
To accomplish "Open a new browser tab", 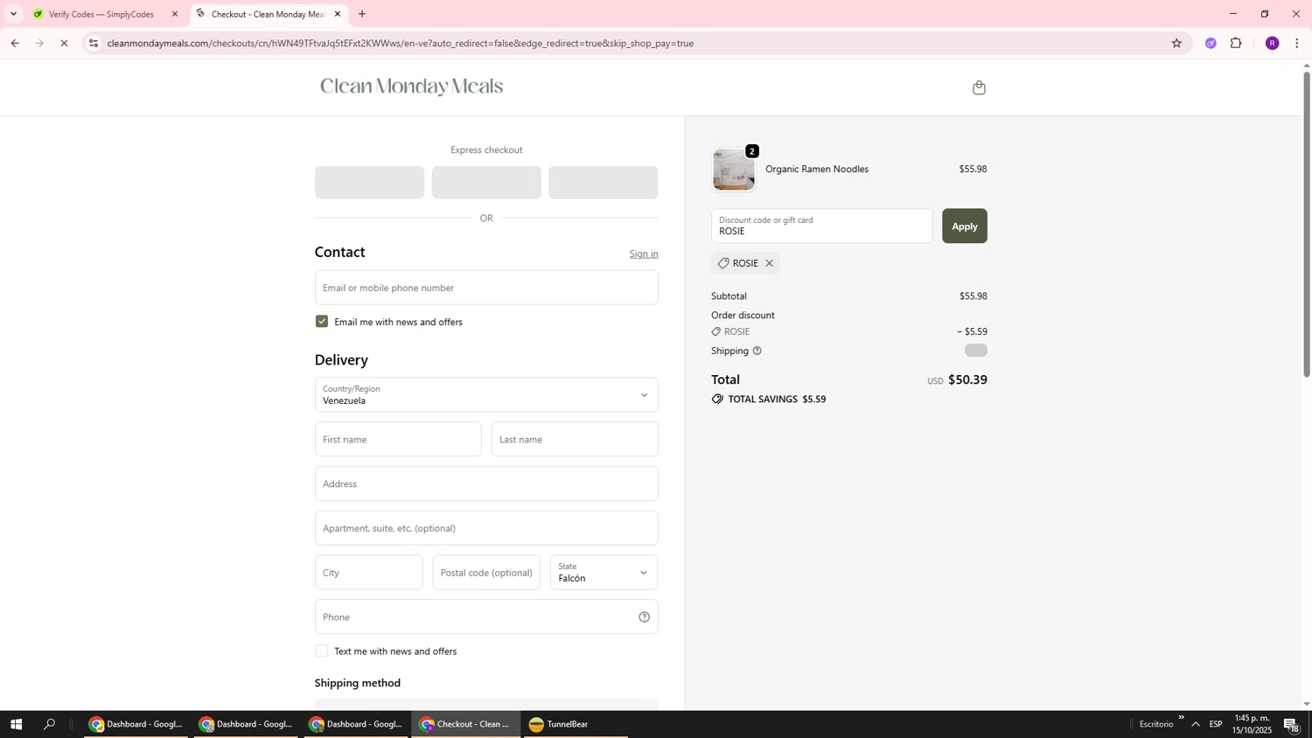I will (x=362, y=14).
